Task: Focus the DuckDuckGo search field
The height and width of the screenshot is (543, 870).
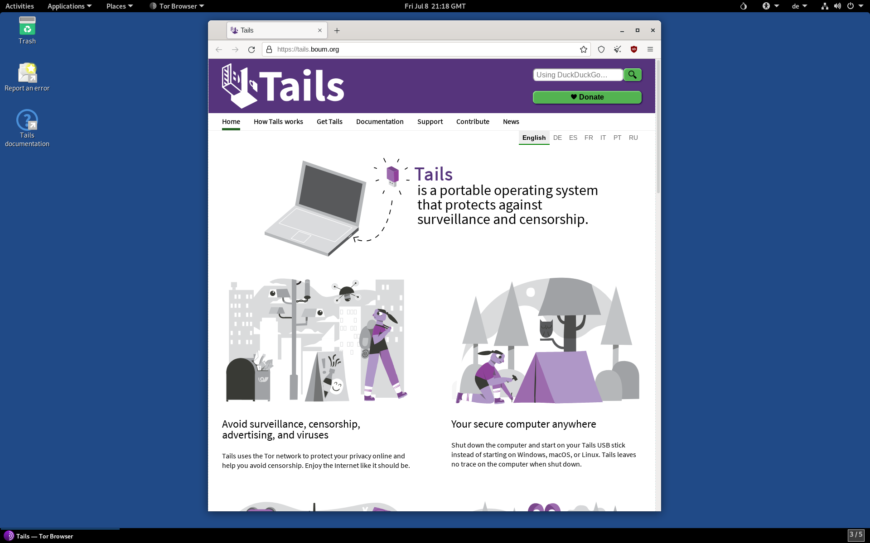Action: (x=578, y=75)
